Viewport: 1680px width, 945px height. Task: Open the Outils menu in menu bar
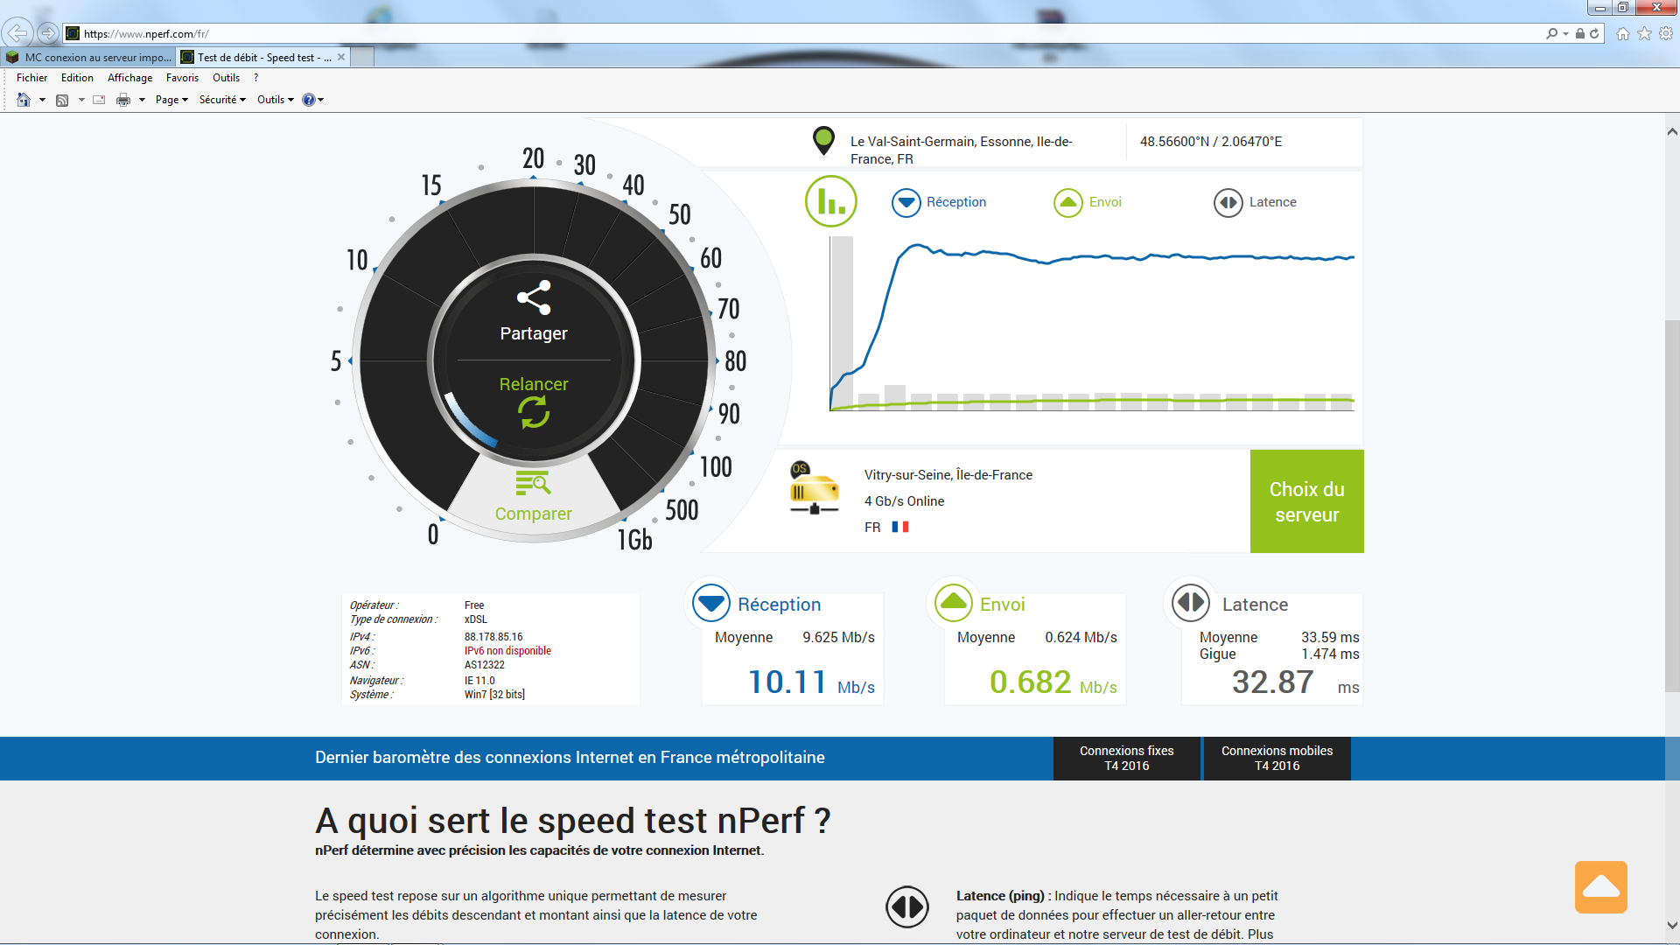226,78
